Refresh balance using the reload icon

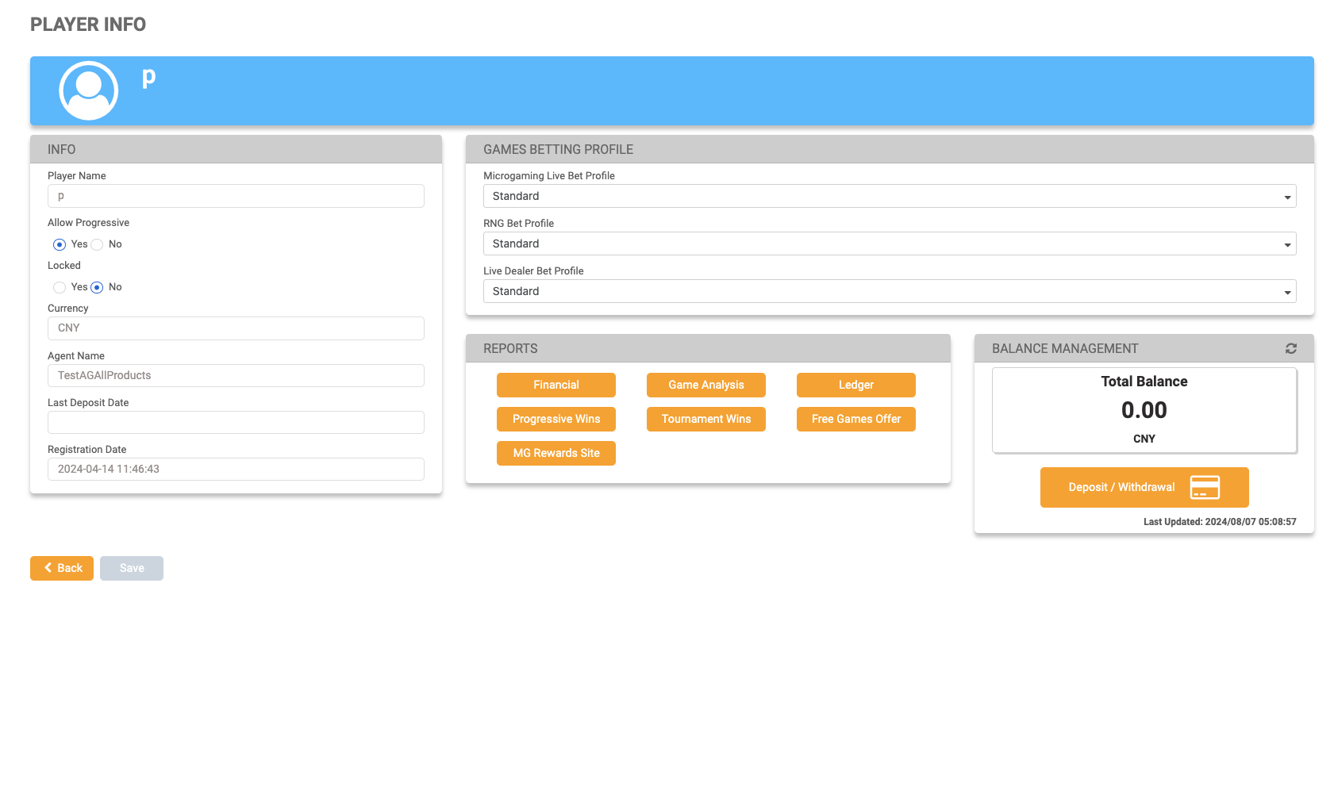click(x=1290, y=349)
